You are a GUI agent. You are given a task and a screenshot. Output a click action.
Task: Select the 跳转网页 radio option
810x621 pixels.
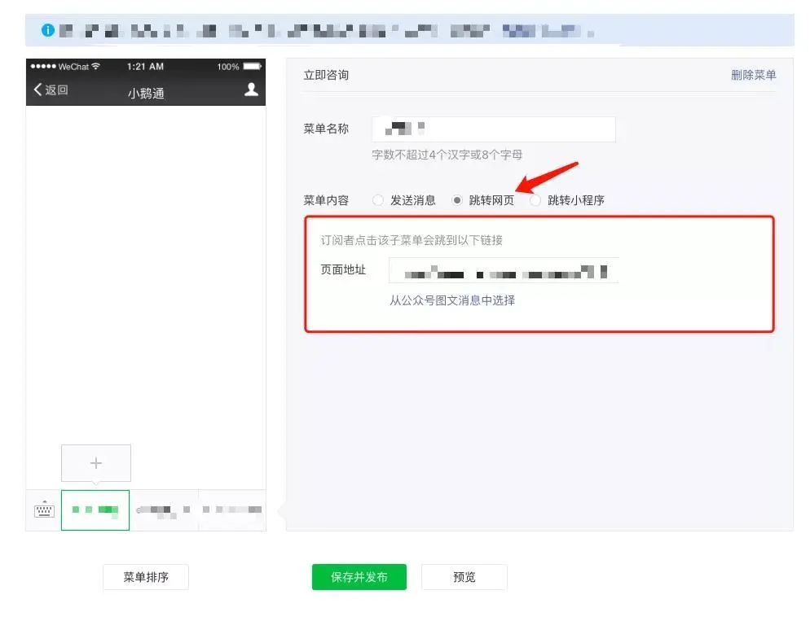point(457,200)
